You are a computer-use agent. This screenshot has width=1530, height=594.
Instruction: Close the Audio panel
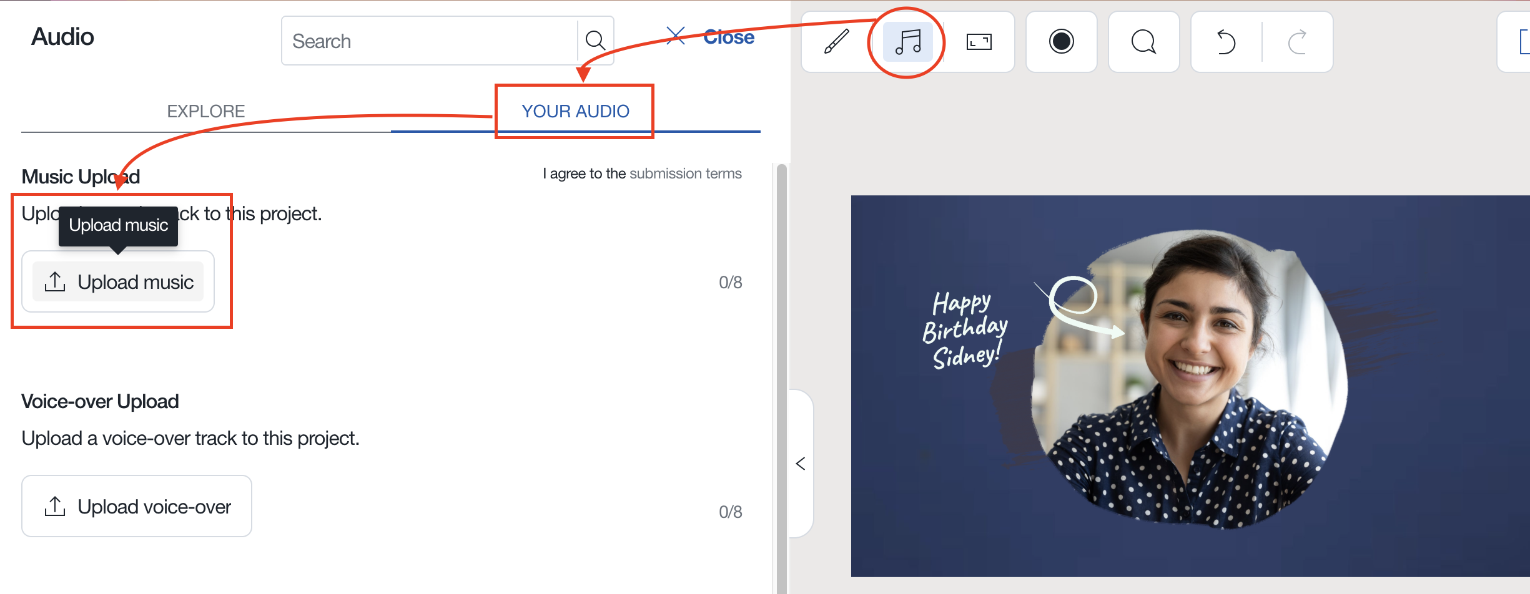(711, 37)
